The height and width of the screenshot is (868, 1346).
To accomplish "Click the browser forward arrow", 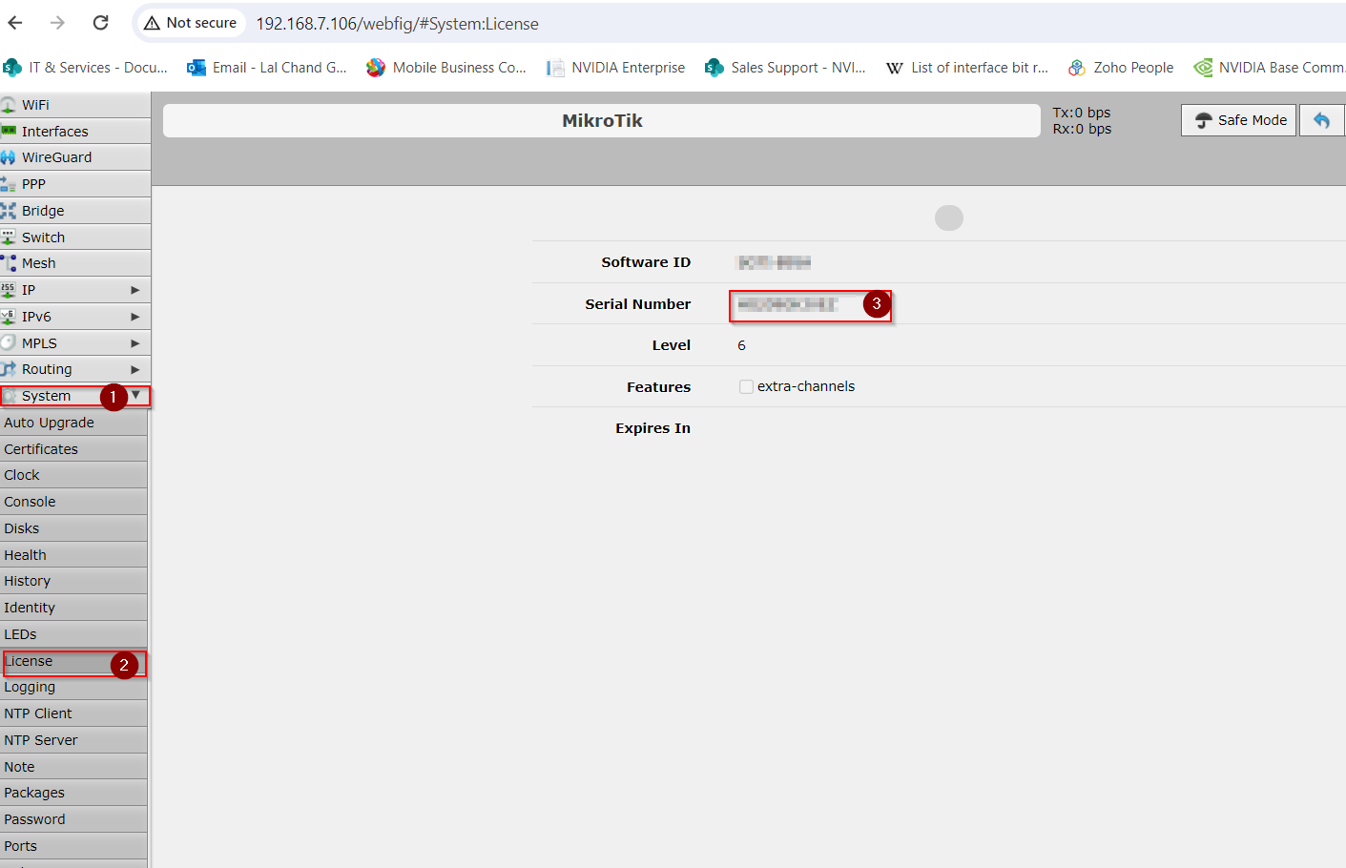I will (x=57, y=23).
